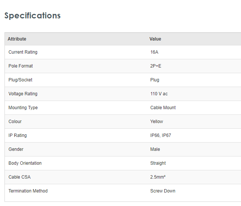Click the 16A current rating value

[154, 52]
